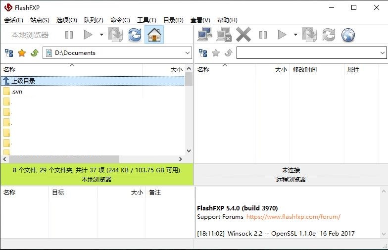Expand the remote path dropdown list
This screenshot has height=250, width=388.
coord(383,53)
